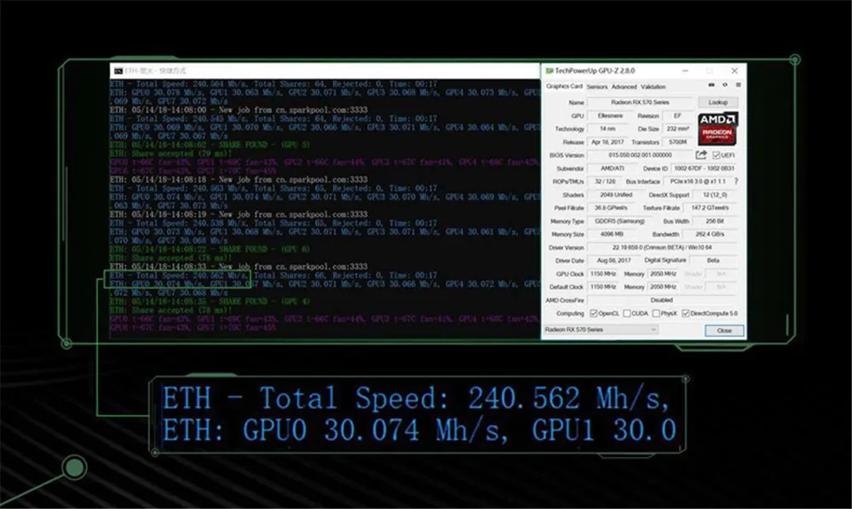Click the Release date Apr 18, 2017
852x509 pixels.
pyautogui.click(x=607, y=142)
